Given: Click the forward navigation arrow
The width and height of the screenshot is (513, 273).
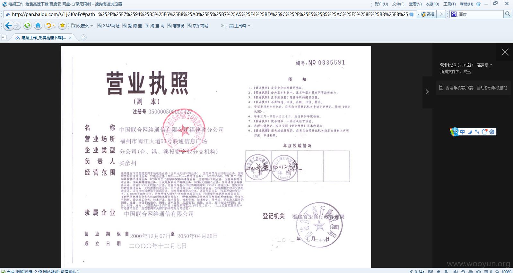Looking at the screenshot, I should point(17,25).
